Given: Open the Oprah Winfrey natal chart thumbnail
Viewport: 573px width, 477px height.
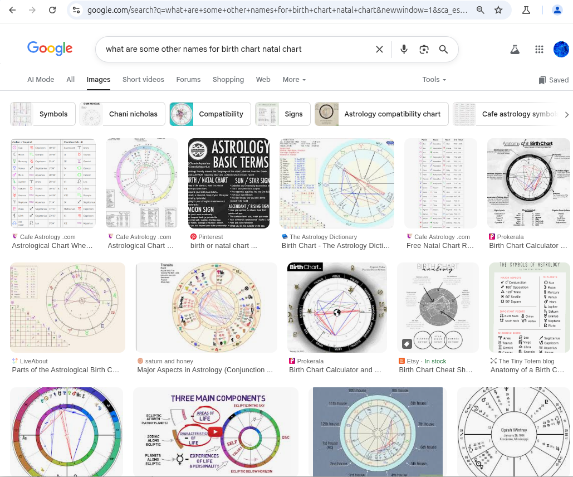Looking at the screenshot, I should click(x=512, y=432).
